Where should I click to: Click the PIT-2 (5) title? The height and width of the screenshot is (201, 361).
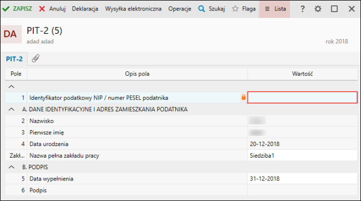pos(44,31)
